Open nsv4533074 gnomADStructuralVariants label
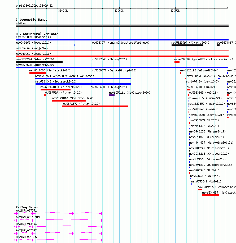236x243 pixels. click(x=120, y=43)
